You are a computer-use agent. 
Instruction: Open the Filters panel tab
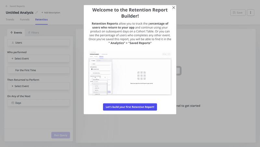pyautogui.click(x=33, y=33)
